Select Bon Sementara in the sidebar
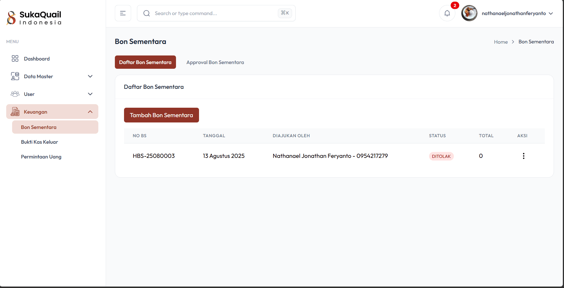564x288 pixels. [55, 127]
